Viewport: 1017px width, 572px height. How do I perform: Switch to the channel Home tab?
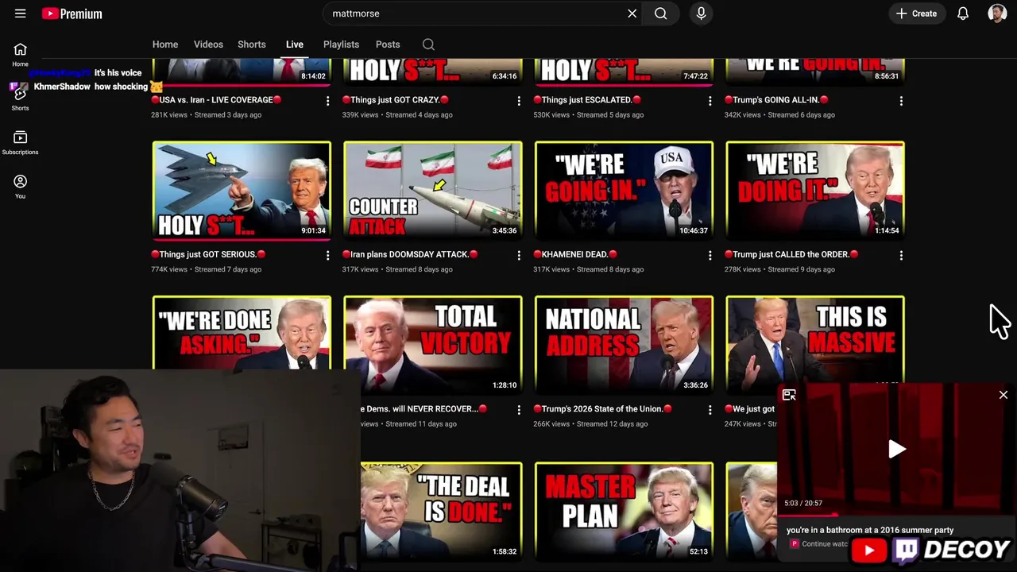165,44
